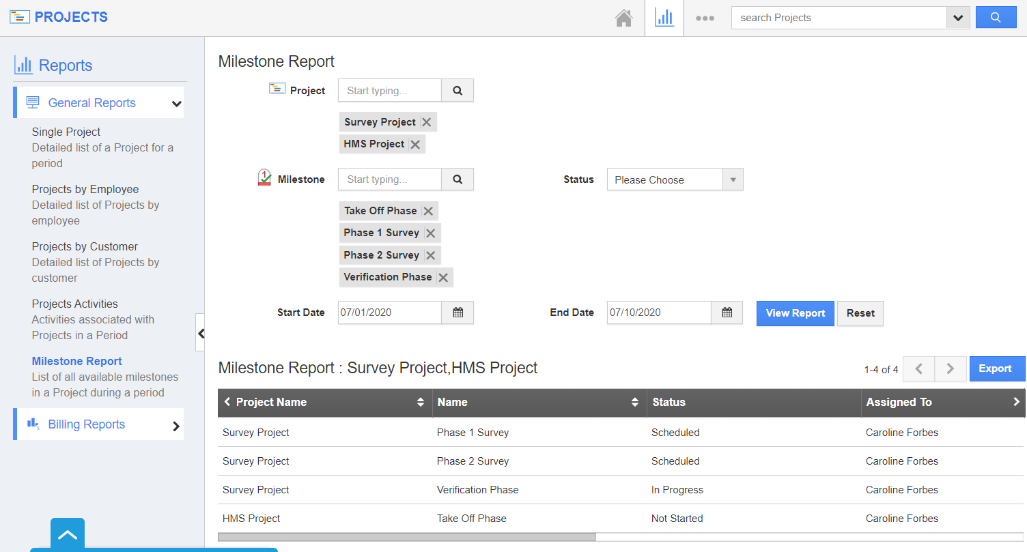Open the Single Project report

[x=66, y=132]
